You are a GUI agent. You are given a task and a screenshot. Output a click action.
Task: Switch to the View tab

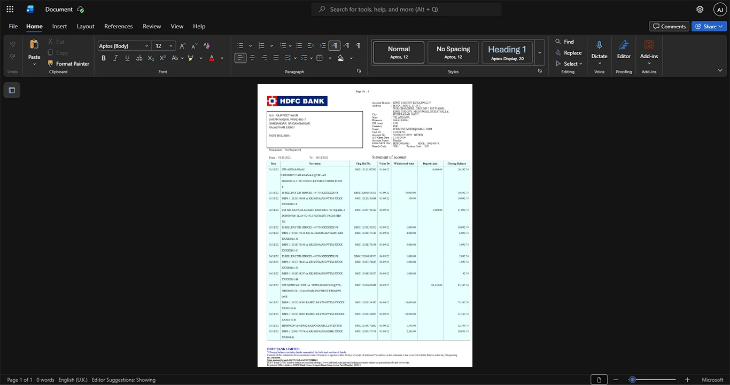coord(177,26)
